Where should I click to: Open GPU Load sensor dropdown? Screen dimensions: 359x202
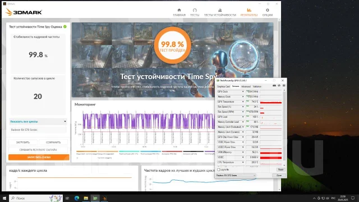243,117
